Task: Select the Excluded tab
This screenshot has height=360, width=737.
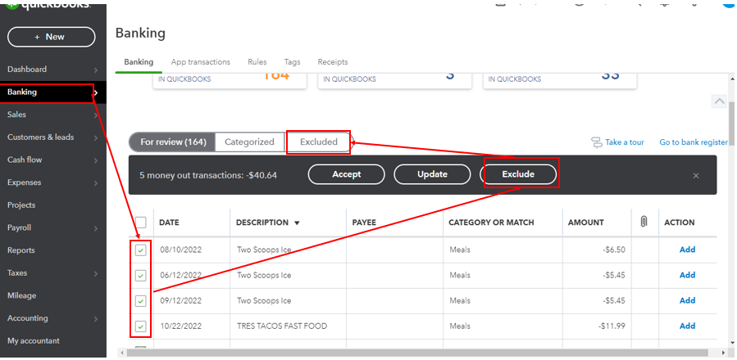Action: (319, 142)
